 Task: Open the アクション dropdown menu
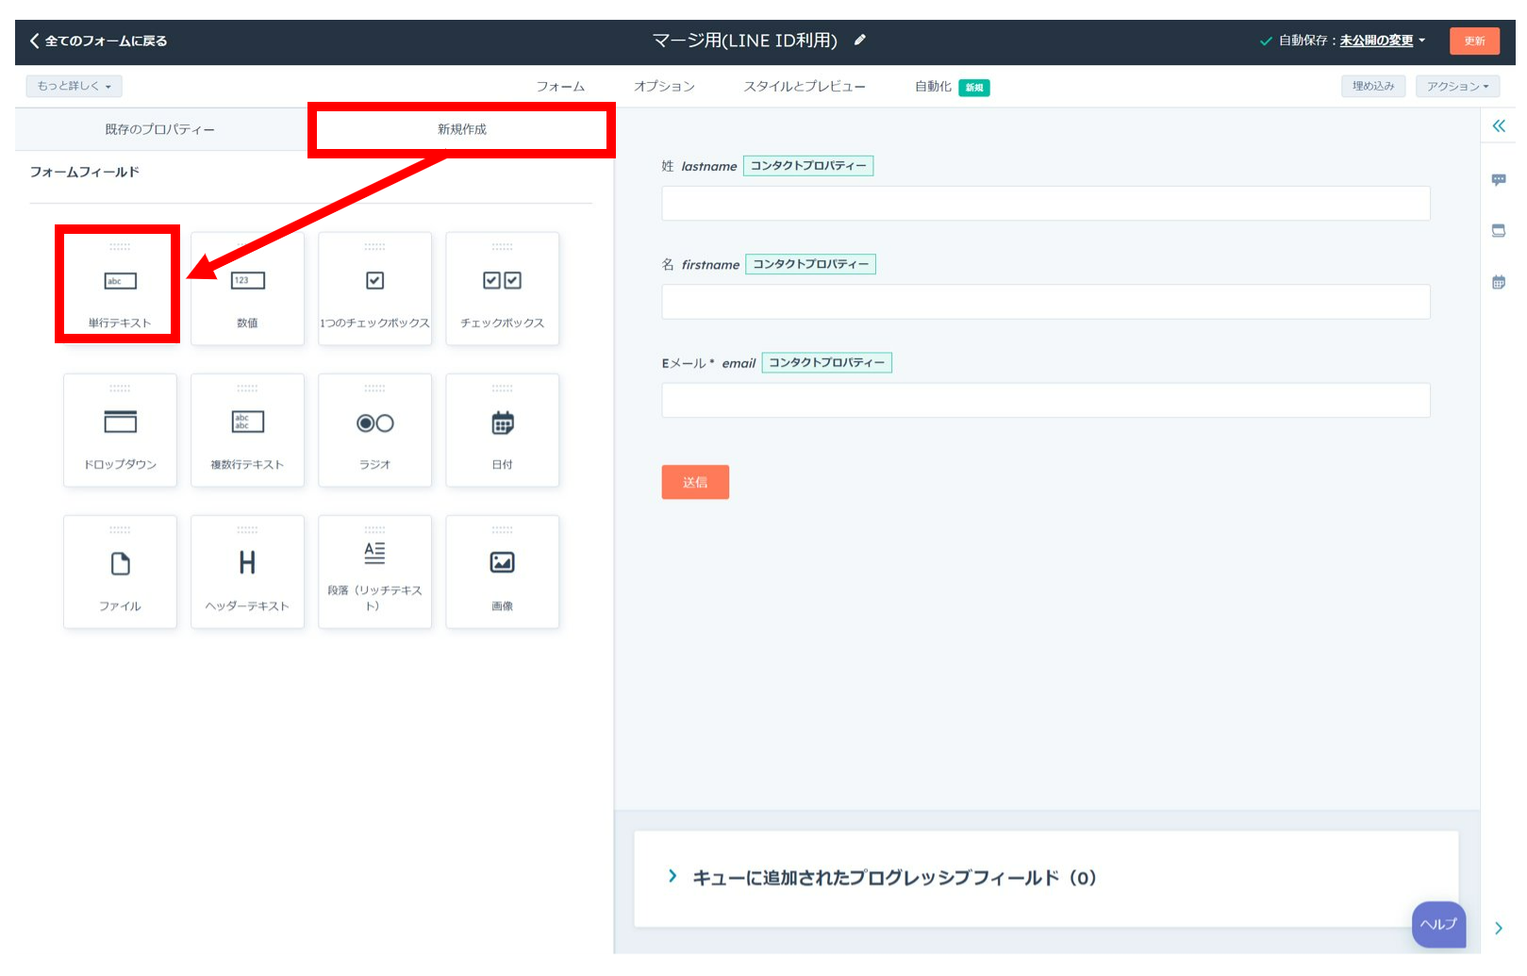coord(1456,87)
